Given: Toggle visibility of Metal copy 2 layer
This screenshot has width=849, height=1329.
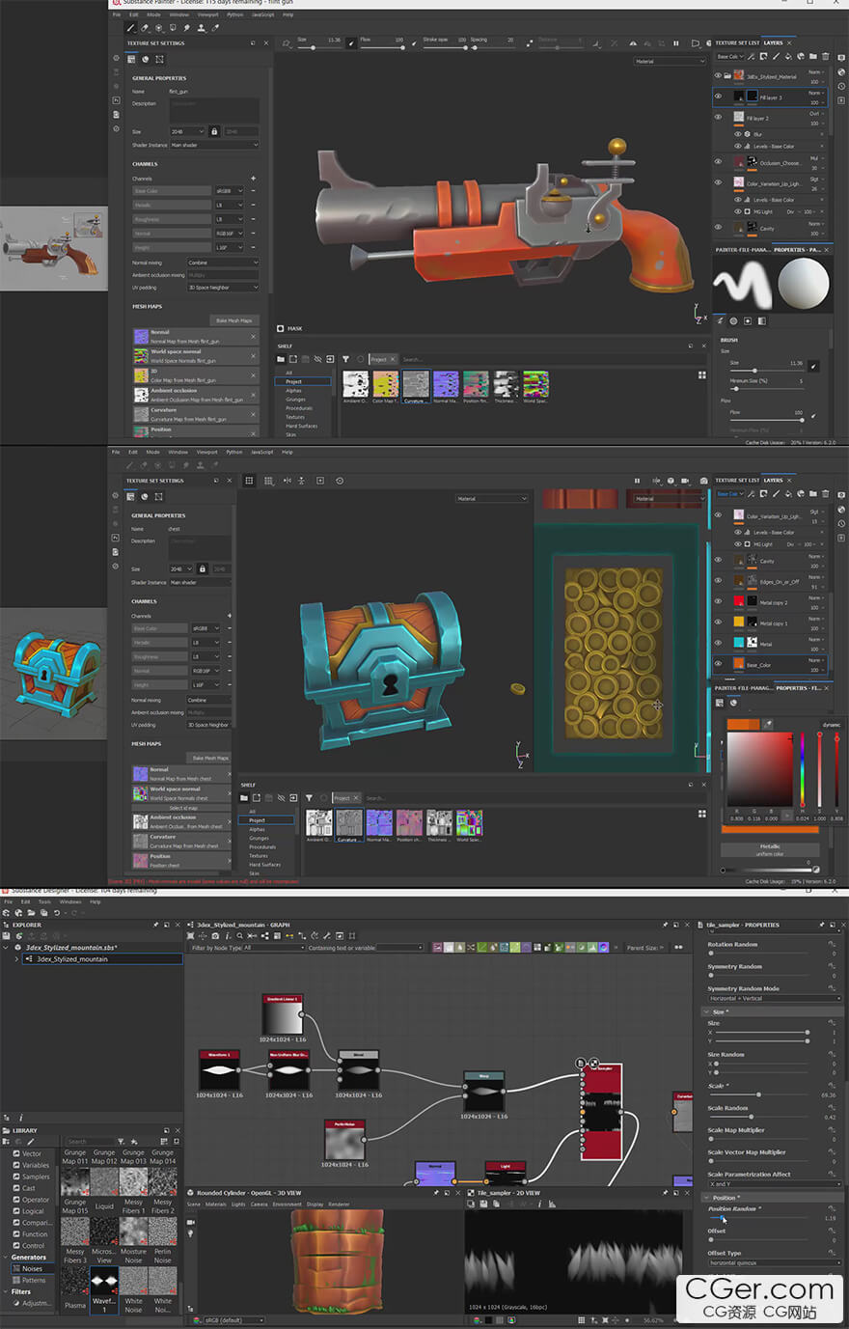Looking at the screenshot, I should tap(718, 602).
